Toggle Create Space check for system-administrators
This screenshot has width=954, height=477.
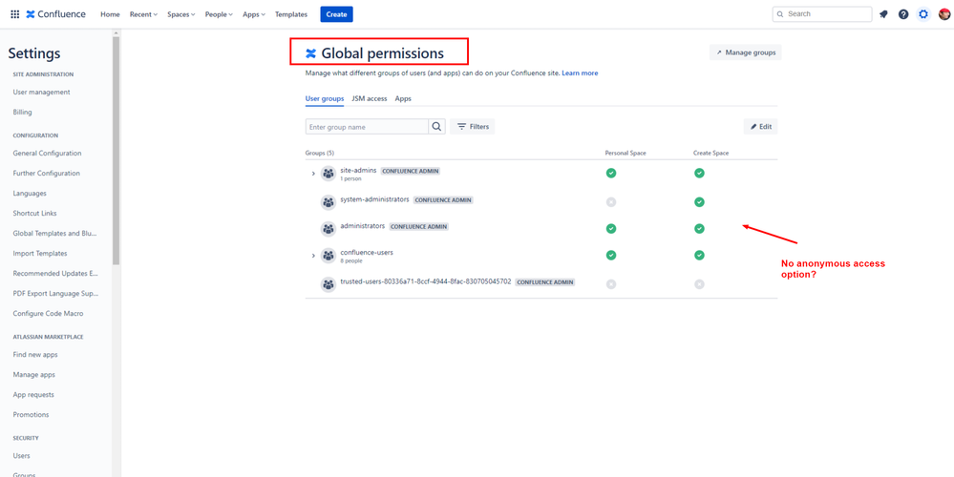pos(700,201)
